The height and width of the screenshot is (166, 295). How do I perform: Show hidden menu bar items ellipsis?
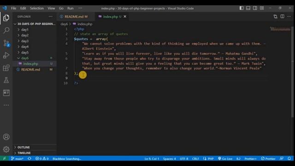(x=80, y=8)
